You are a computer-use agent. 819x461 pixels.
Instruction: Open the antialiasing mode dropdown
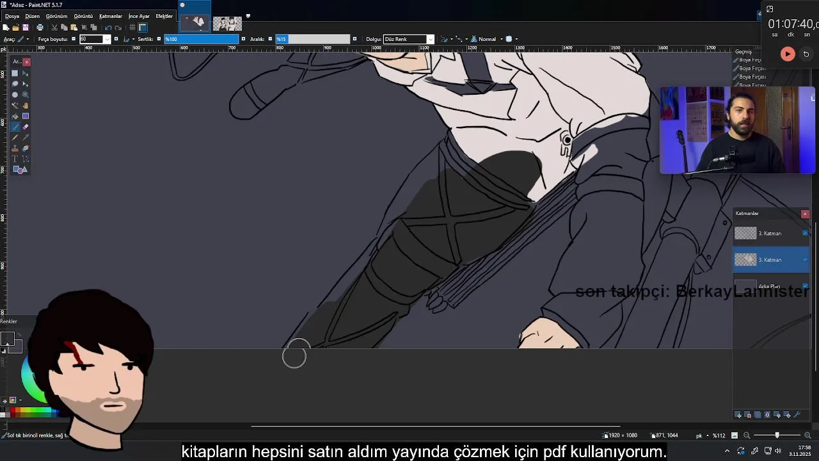coord(448,39)
